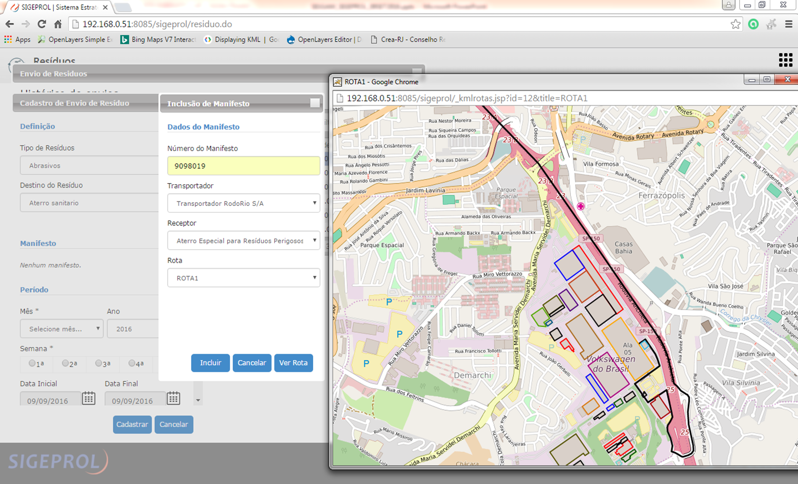Click the Data Final date field
Image resolution: width=798 pixels, height=484 pixels.
click(135, 399)
